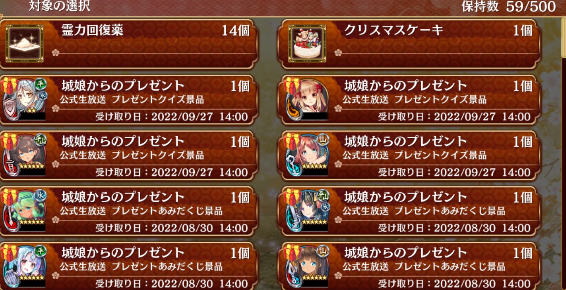Image resolution: width=566 pixels, height=290 pixels.
Task: Choose the クリスマスケーキ 1個 entry
Action: [411, 44]
